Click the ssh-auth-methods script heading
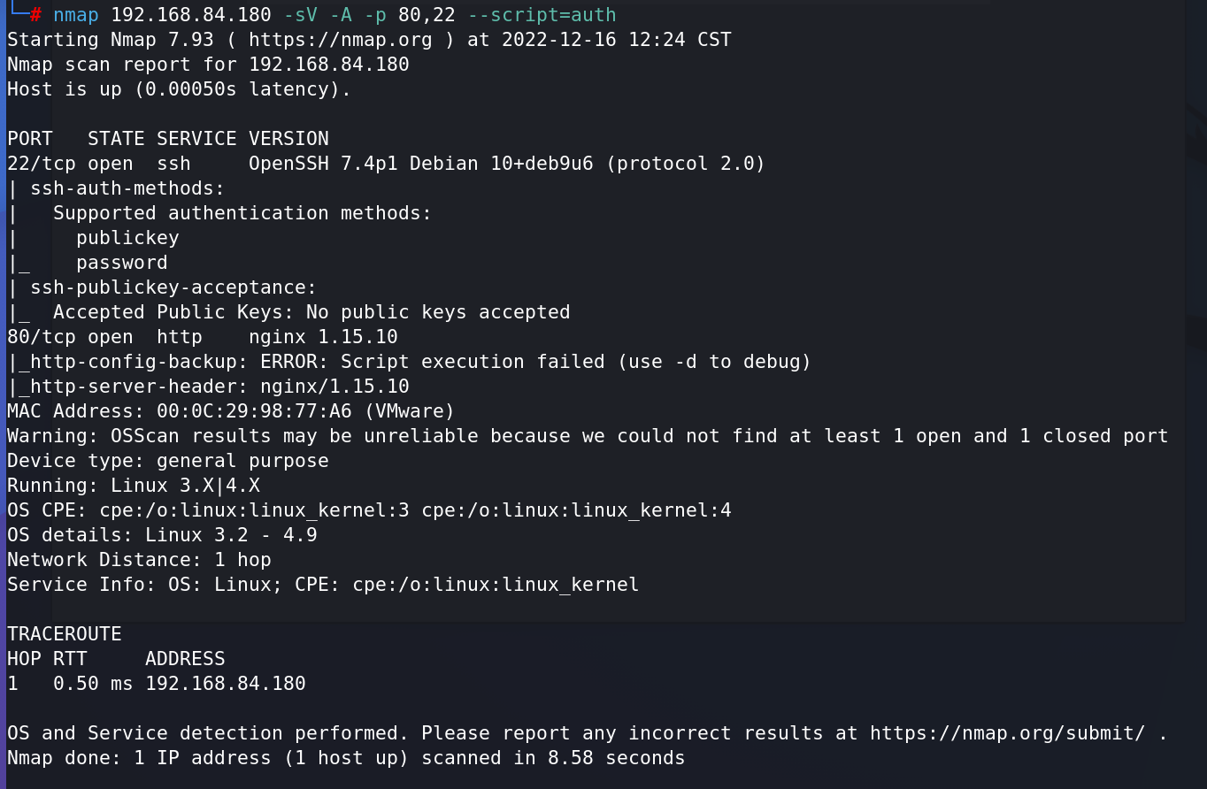The height and width of the screenshot is (789, 1207). (127, 188)
